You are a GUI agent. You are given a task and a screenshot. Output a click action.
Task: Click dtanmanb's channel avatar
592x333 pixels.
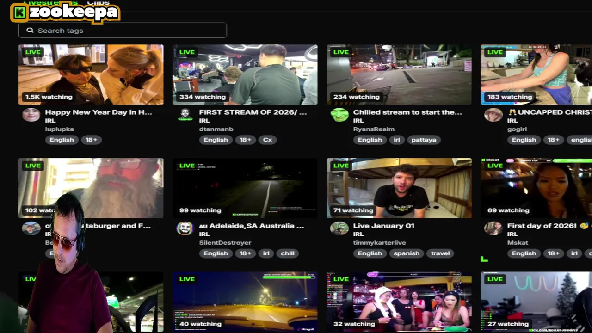click(185, 114)
